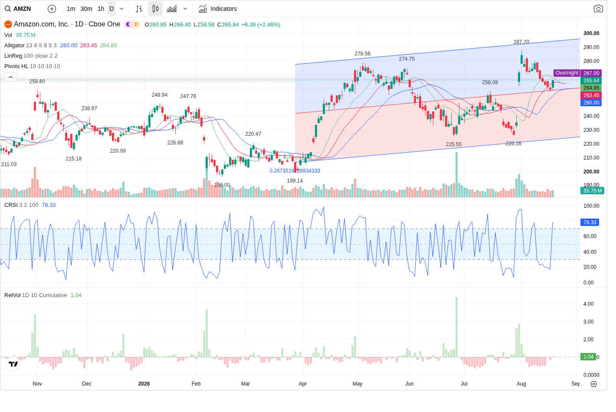Open symbol search for AMZN
This screenshot has width=616, height=412.
tap(18, 9)
